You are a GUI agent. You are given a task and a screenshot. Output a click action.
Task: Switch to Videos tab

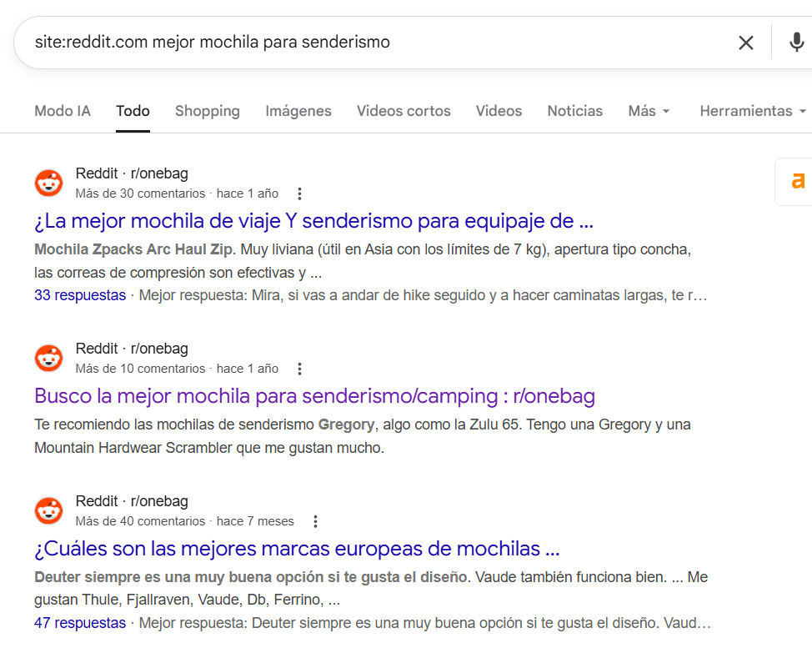point(499,111)
